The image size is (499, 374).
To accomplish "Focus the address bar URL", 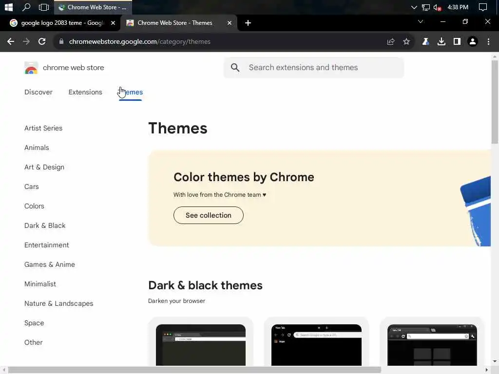I will [x=140, y=42].
